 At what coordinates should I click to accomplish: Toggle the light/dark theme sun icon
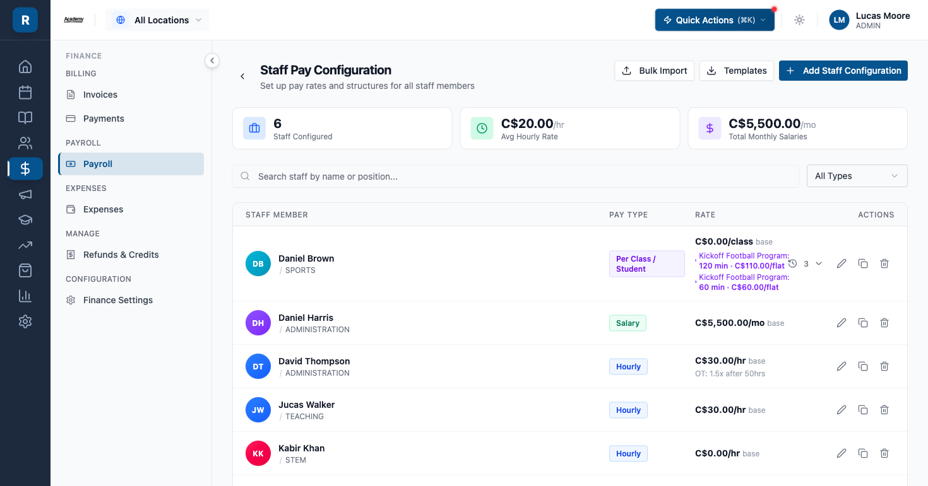(x=799, y=20)
